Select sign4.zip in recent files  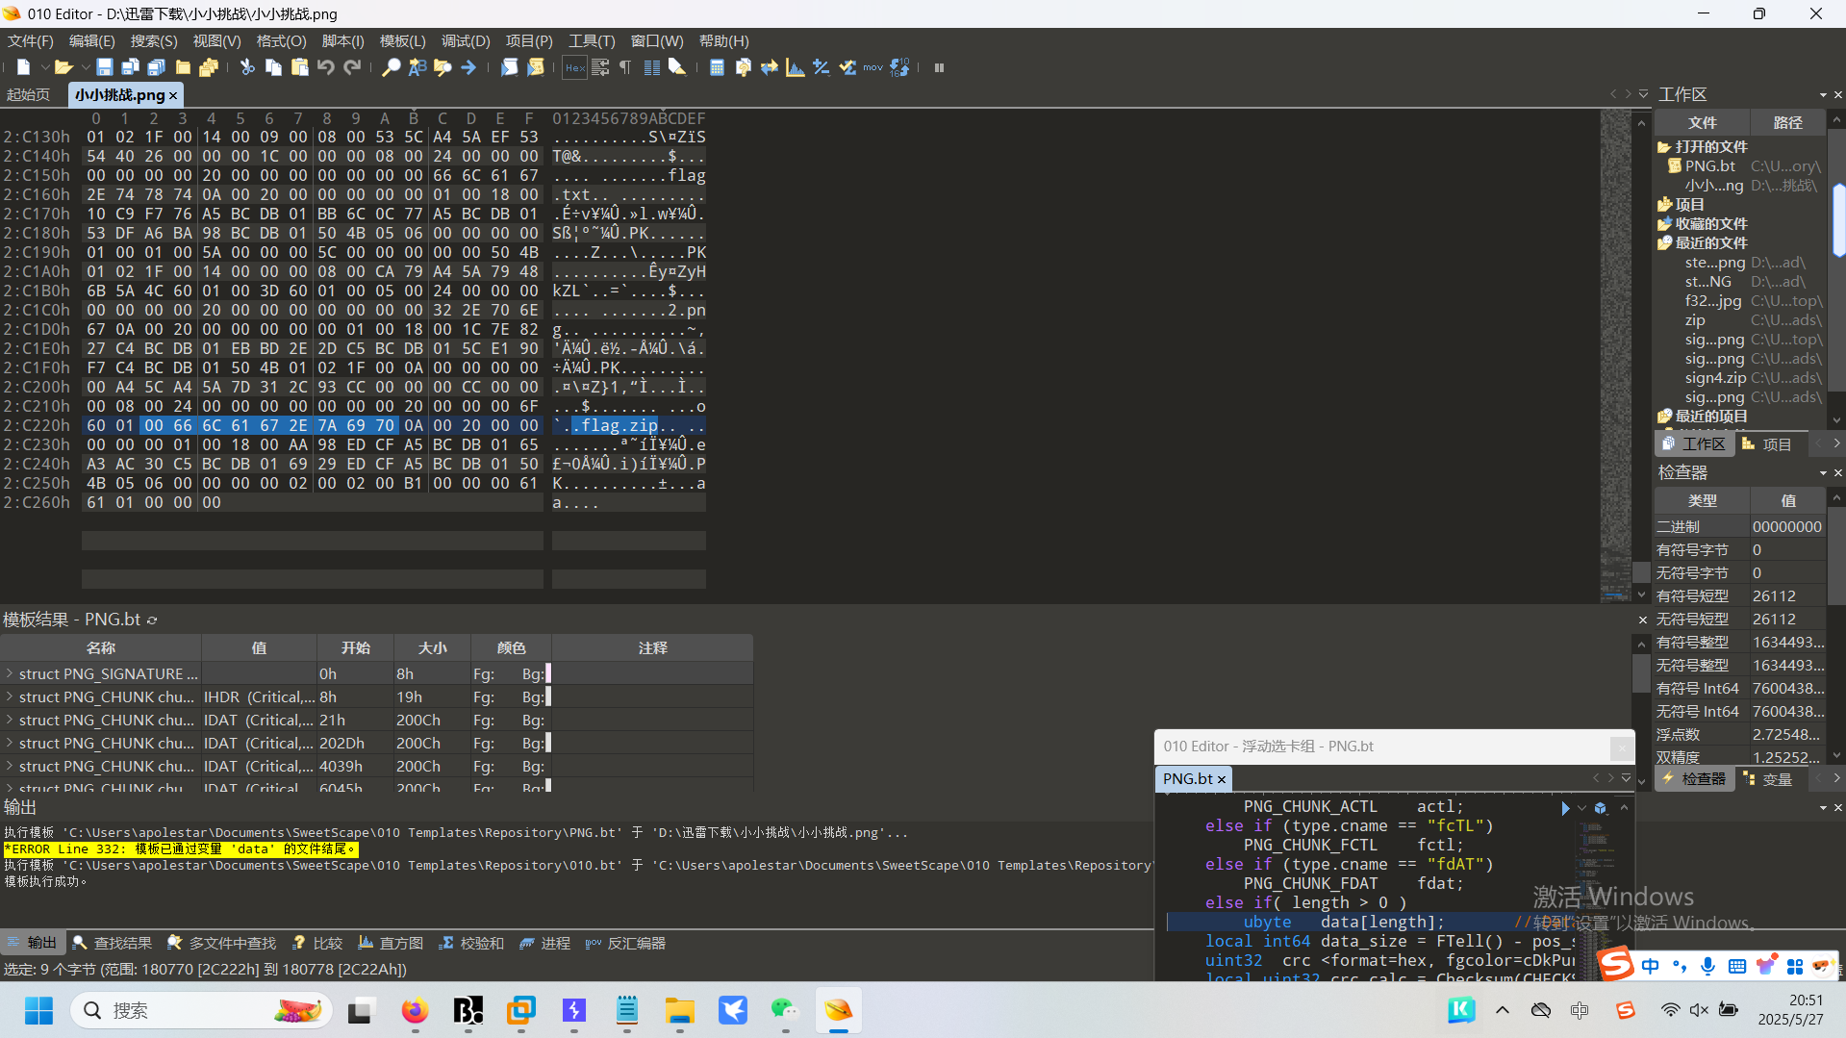pyautogui.click(x=1715, y=377)
